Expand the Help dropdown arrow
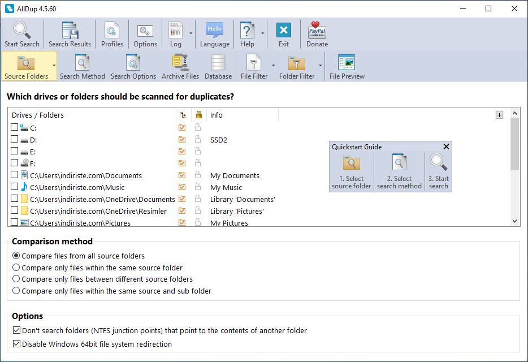 coord(263,33)
